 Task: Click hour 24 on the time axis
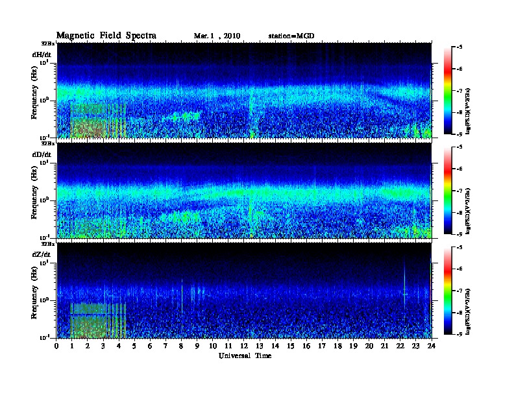pos(432,346)
